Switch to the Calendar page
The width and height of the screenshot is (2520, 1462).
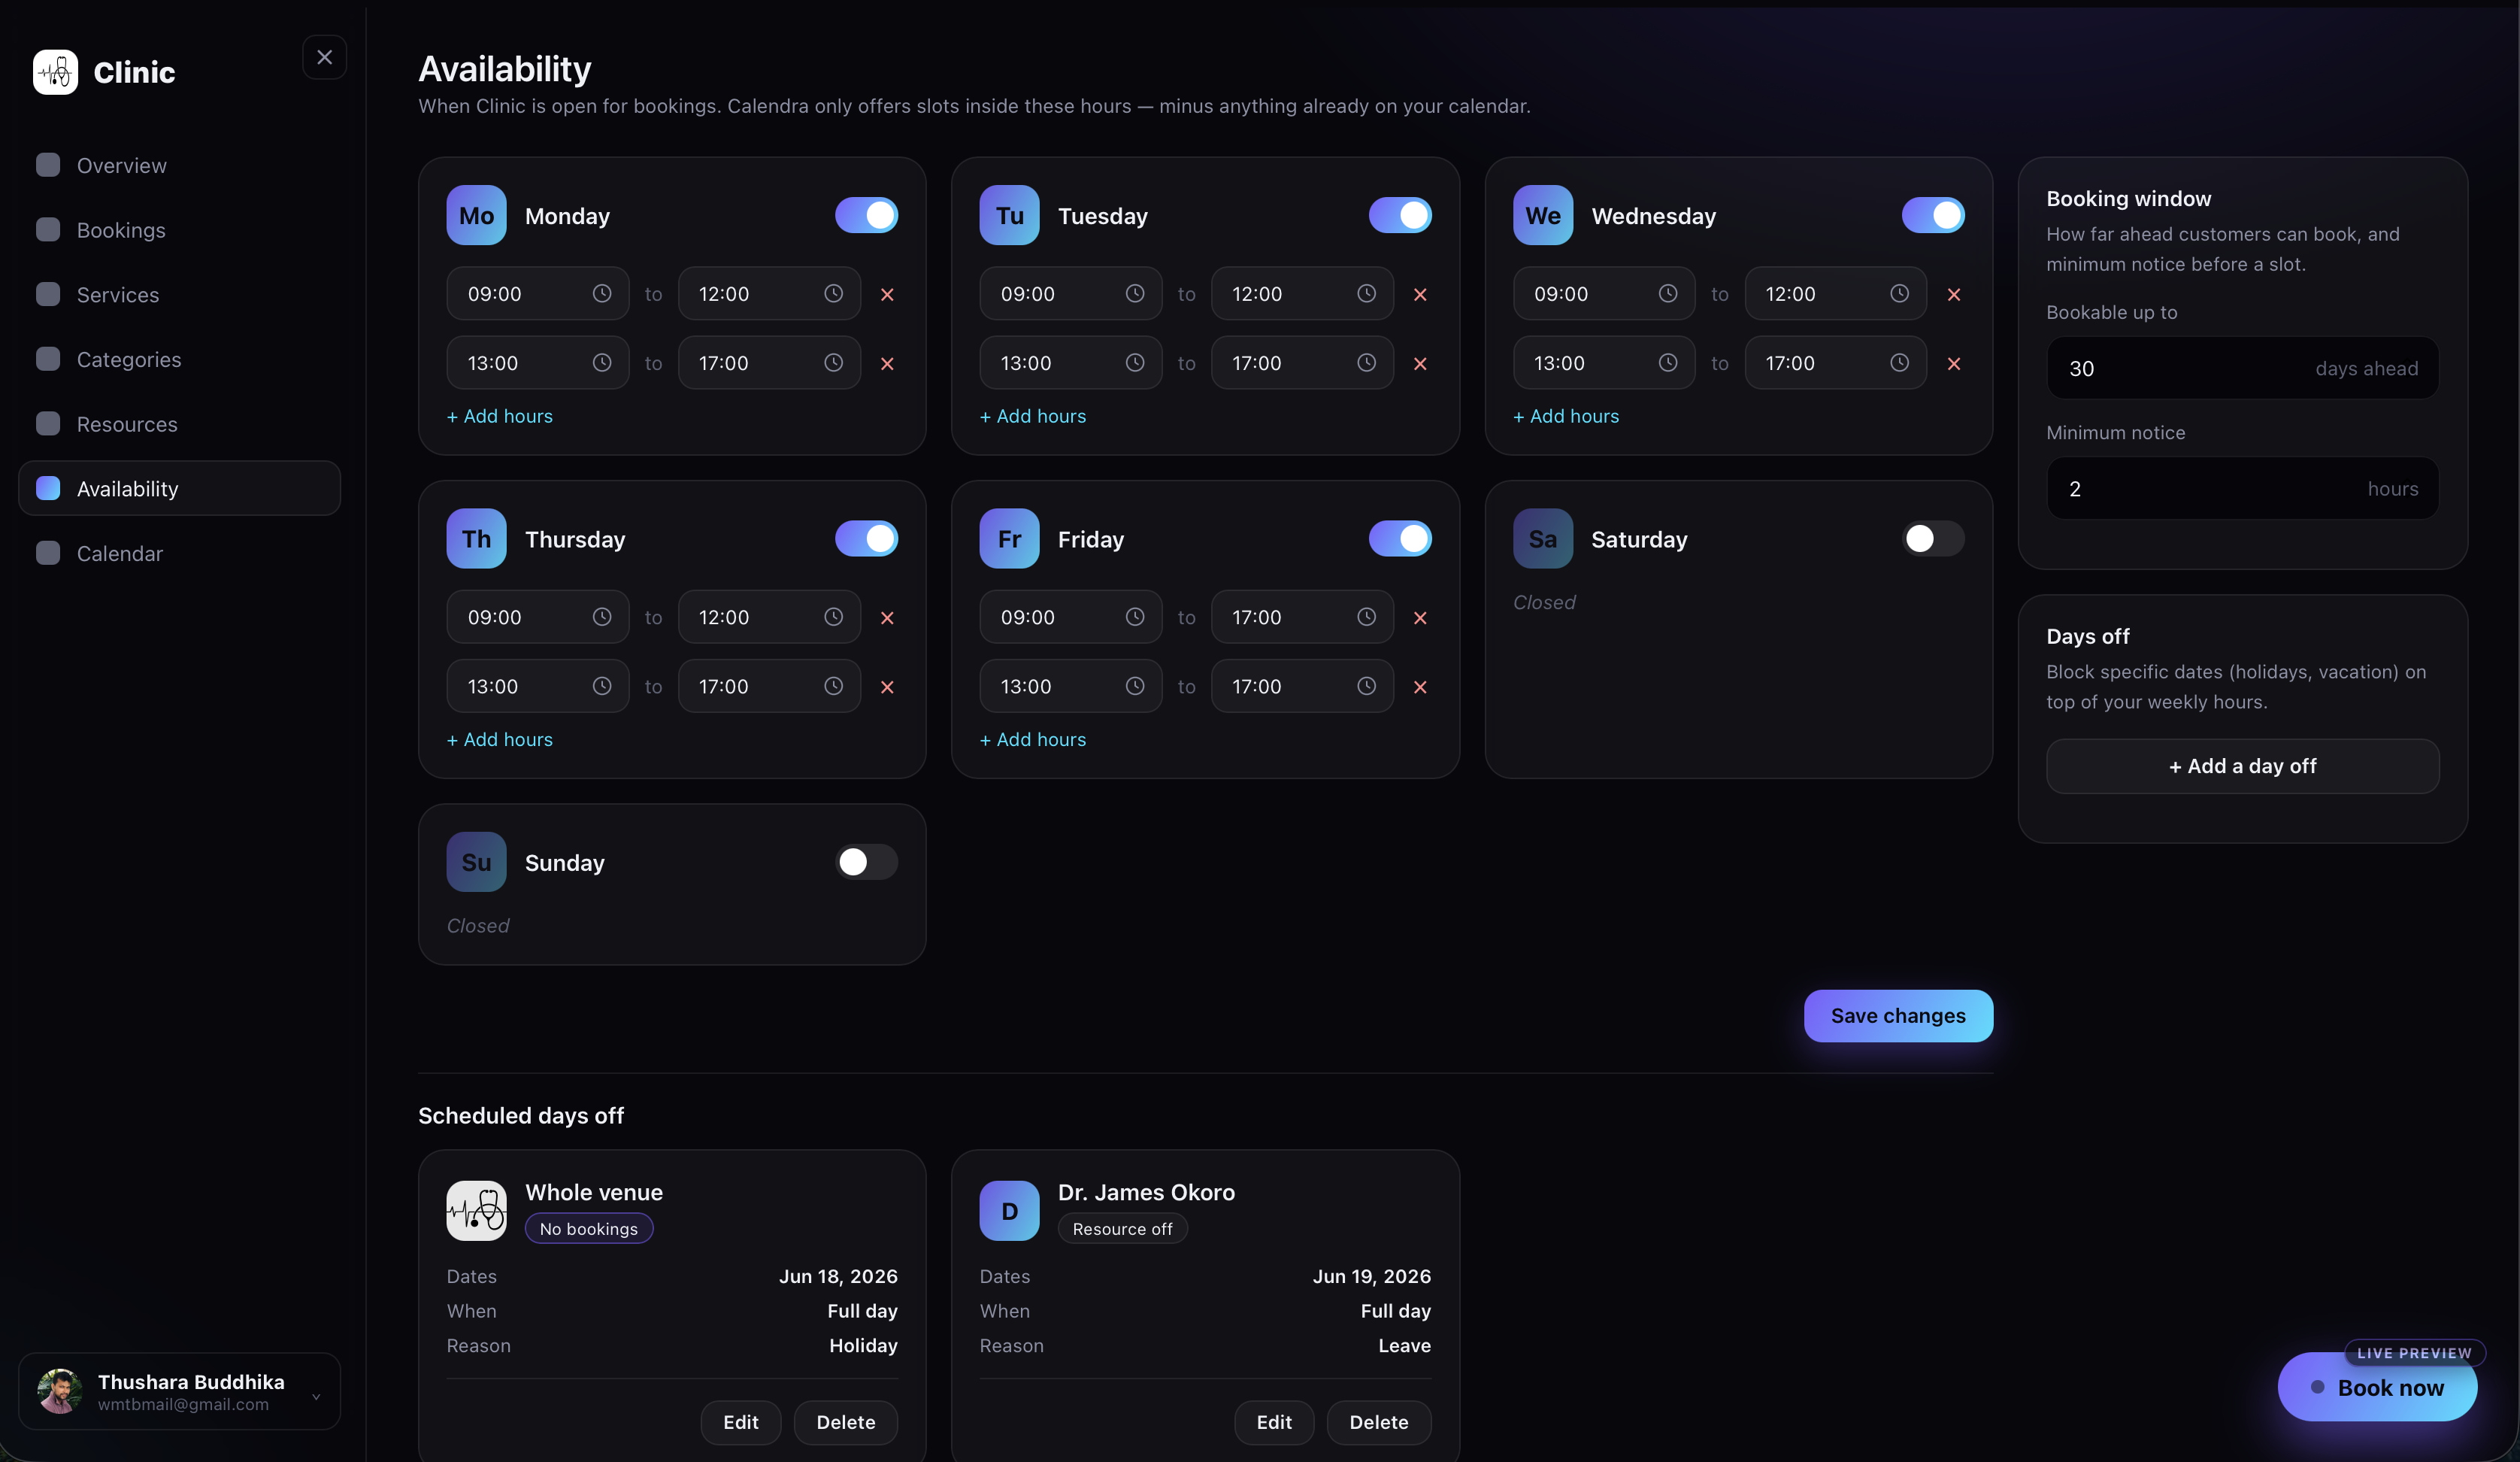[x=180, y=554]
